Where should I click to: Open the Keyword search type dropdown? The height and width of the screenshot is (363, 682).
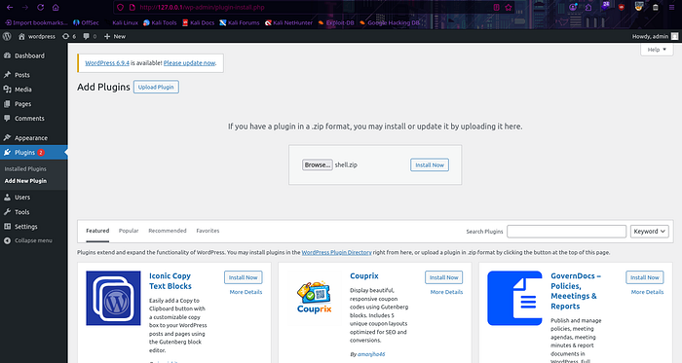tap(650, 232)
